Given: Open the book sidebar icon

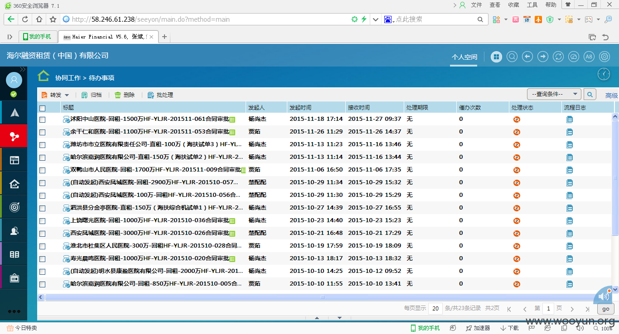Looking at the screenshot, I should (15, 254).
